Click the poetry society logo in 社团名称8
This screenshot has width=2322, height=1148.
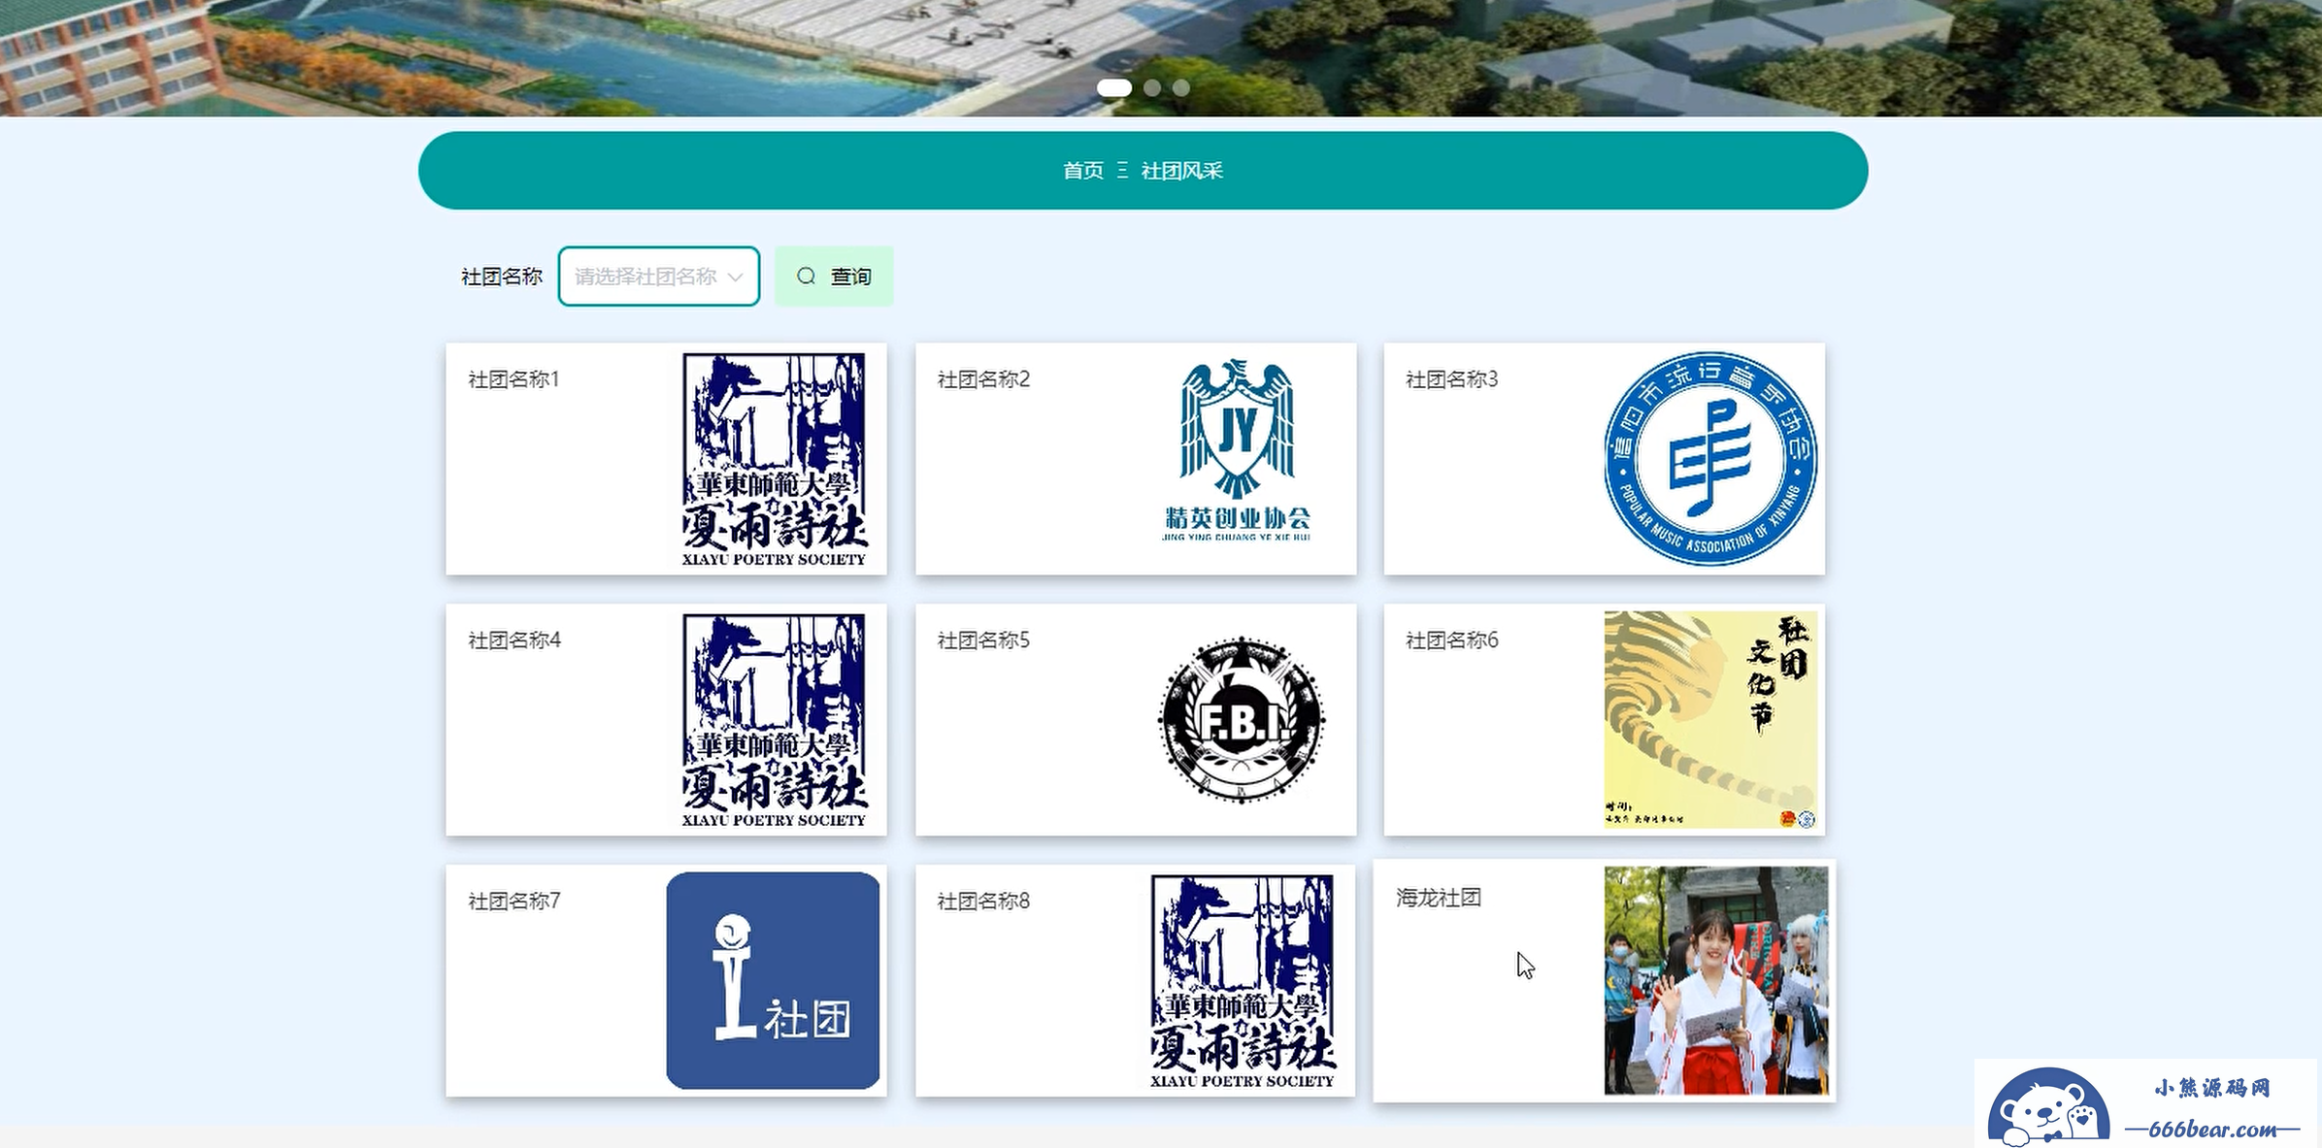(1243, 981)
